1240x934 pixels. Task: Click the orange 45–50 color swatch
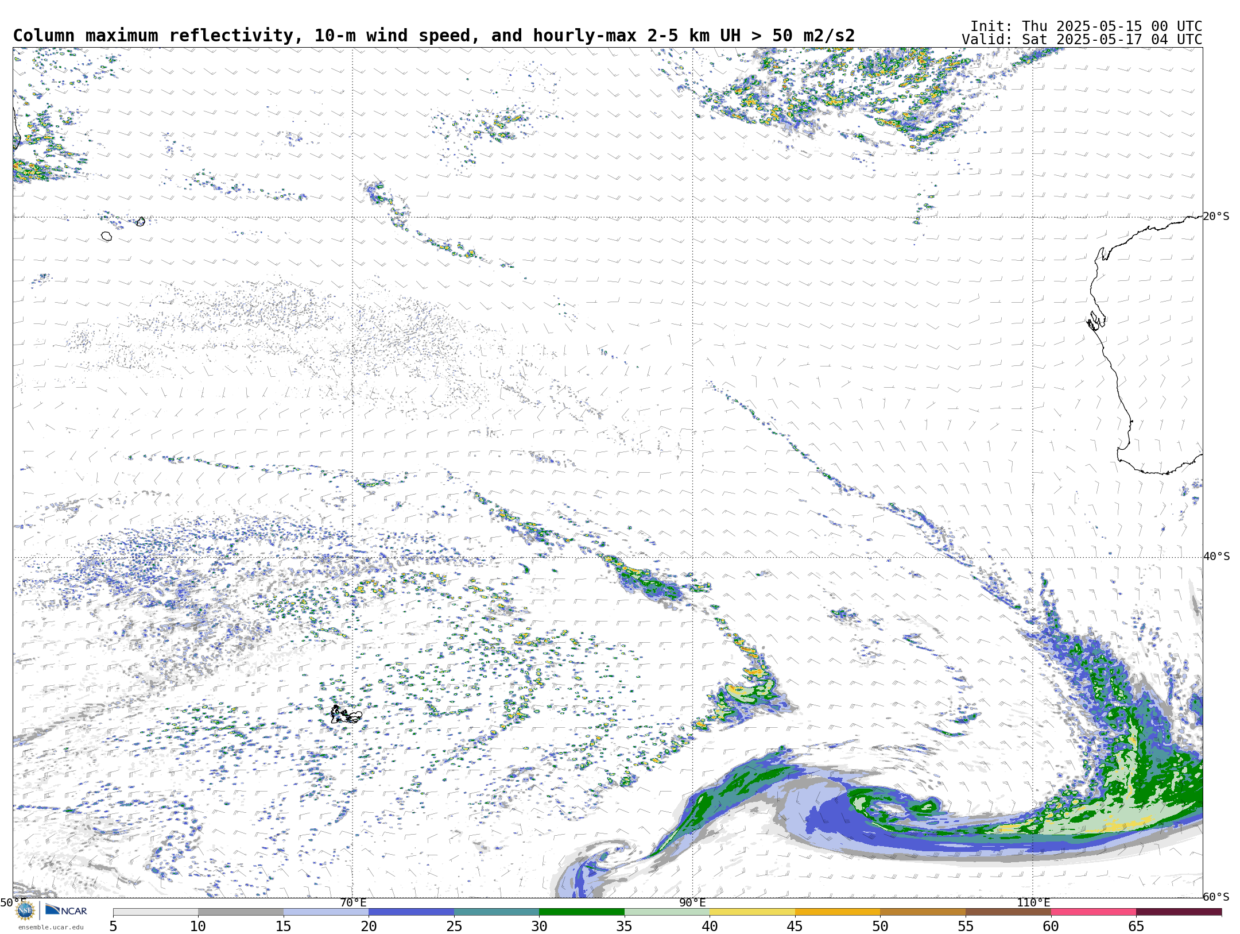coord(838,912)
